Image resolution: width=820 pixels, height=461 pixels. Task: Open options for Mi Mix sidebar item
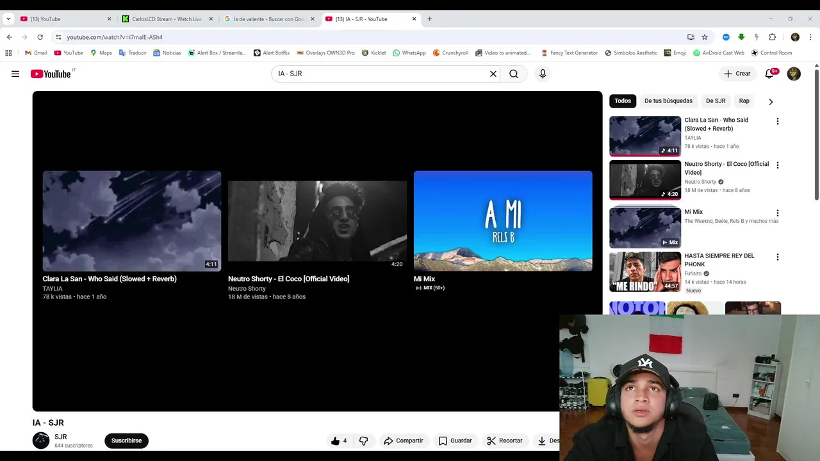coord(778,213)
